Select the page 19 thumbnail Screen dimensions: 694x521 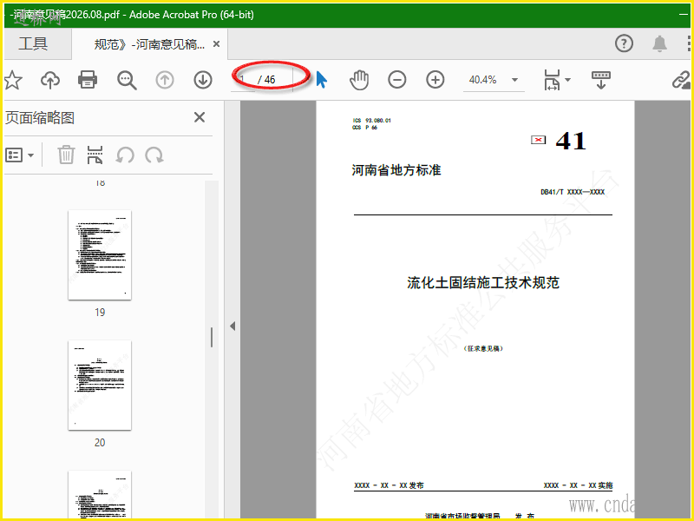(100, 255)
